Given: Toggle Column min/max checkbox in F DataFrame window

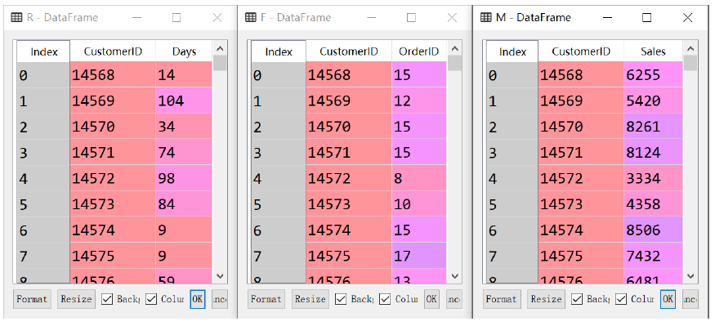Looking at the screenshot, I should click(386, 299).
